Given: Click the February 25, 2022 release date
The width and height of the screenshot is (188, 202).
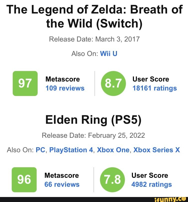Looking at the screenshot, I should [94, 135].
